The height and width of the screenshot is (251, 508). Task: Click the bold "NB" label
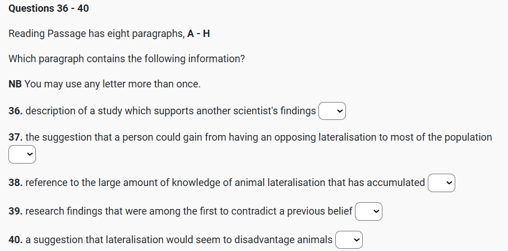(x=16, y=85)
